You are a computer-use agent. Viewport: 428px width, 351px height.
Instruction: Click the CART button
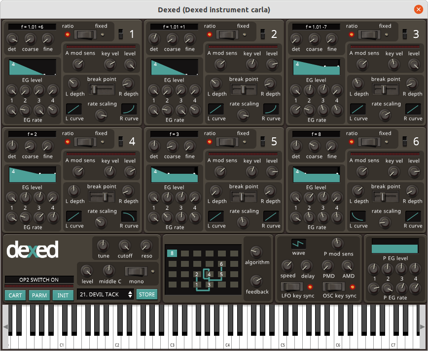(15, 295)
